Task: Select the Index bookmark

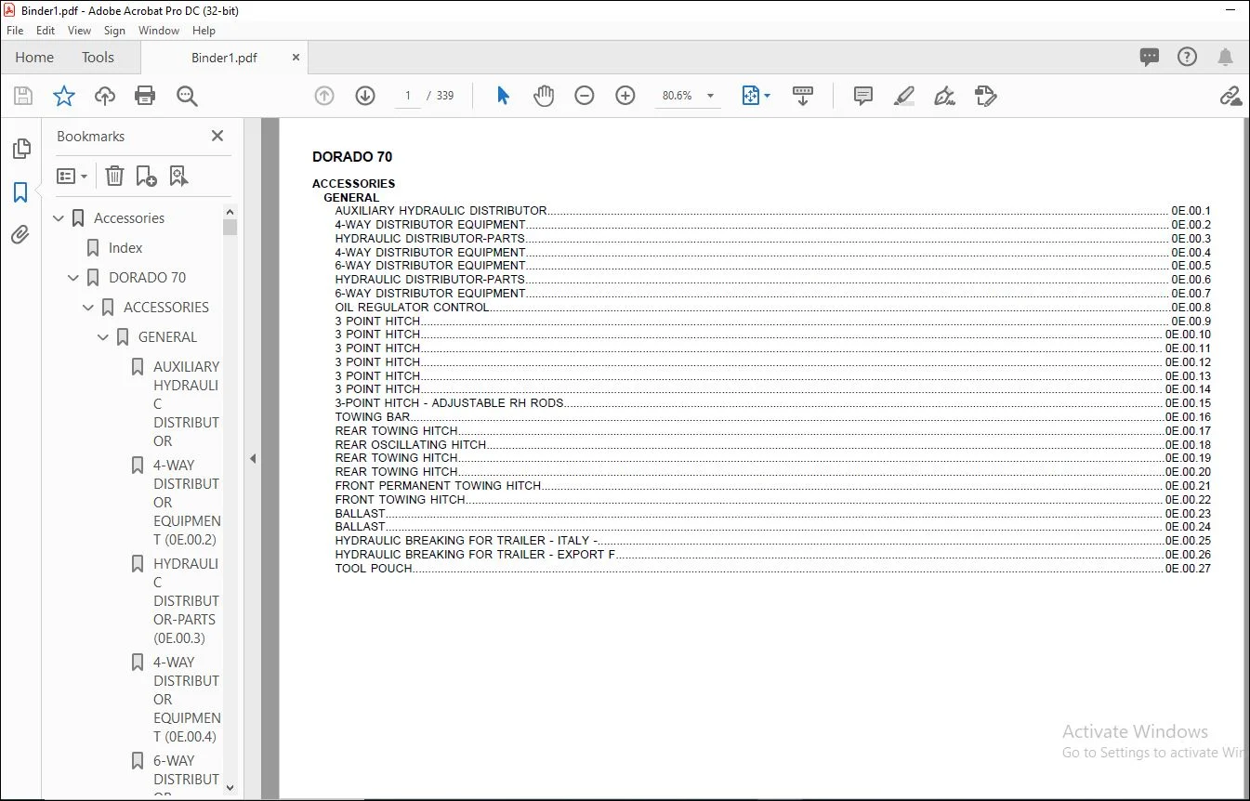Action: (x=125, y=248)
